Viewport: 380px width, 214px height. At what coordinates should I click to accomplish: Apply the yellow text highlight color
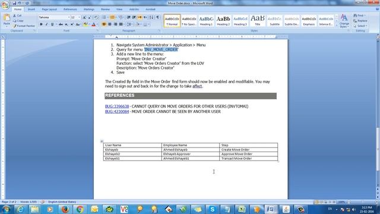pos(85,24)
